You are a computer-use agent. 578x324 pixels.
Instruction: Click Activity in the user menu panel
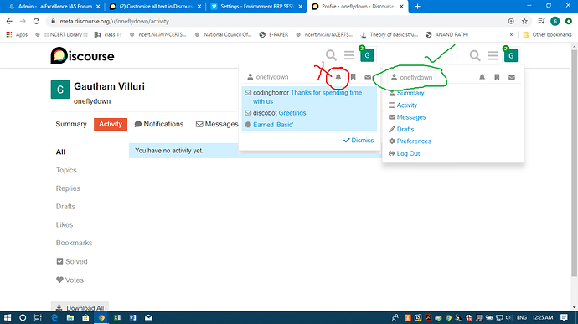[403, 105]
